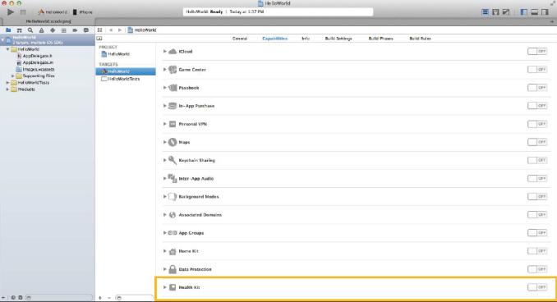Go forward in editor history

coord(120,30)
